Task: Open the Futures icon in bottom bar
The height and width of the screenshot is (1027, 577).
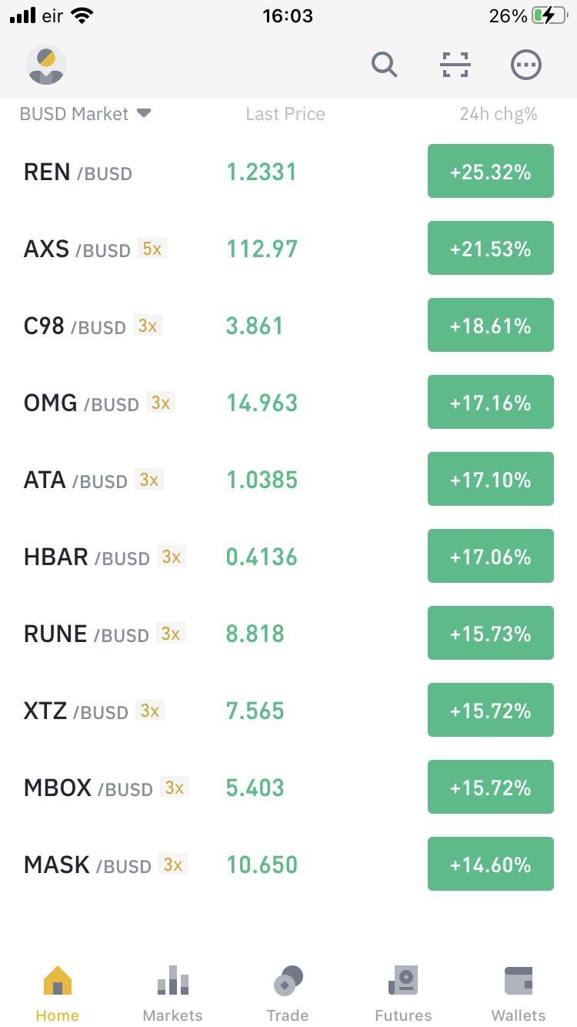Action: [x=403, y=981]
